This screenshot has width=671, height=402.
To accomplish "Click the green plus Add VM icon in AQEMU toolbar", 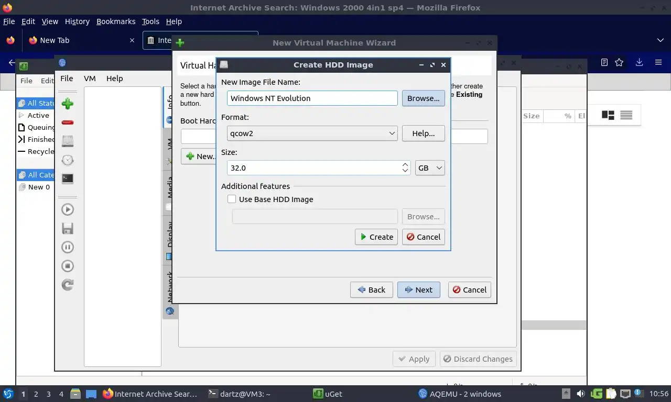I will pos(68,104).
